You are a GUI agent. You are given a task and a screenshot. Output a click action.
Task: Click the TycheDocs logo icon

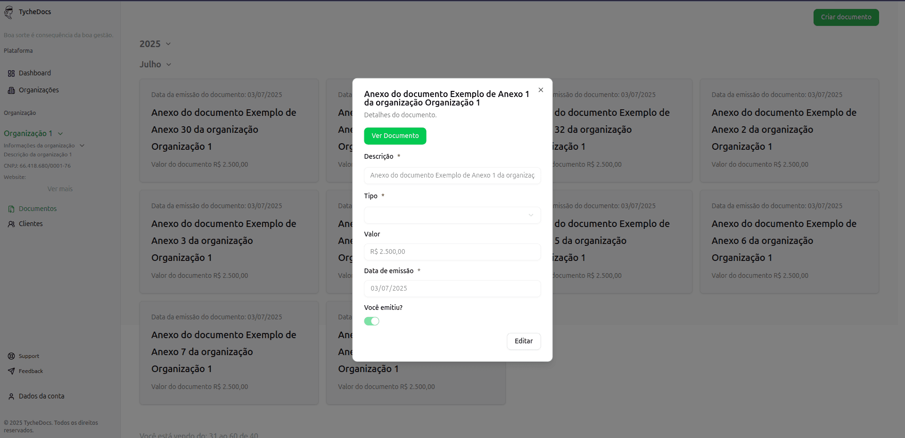click(x=8, y=13)
